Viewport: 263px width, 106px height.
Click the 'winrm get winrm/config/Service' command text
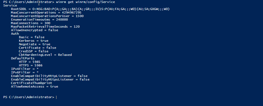pos(85,2)
